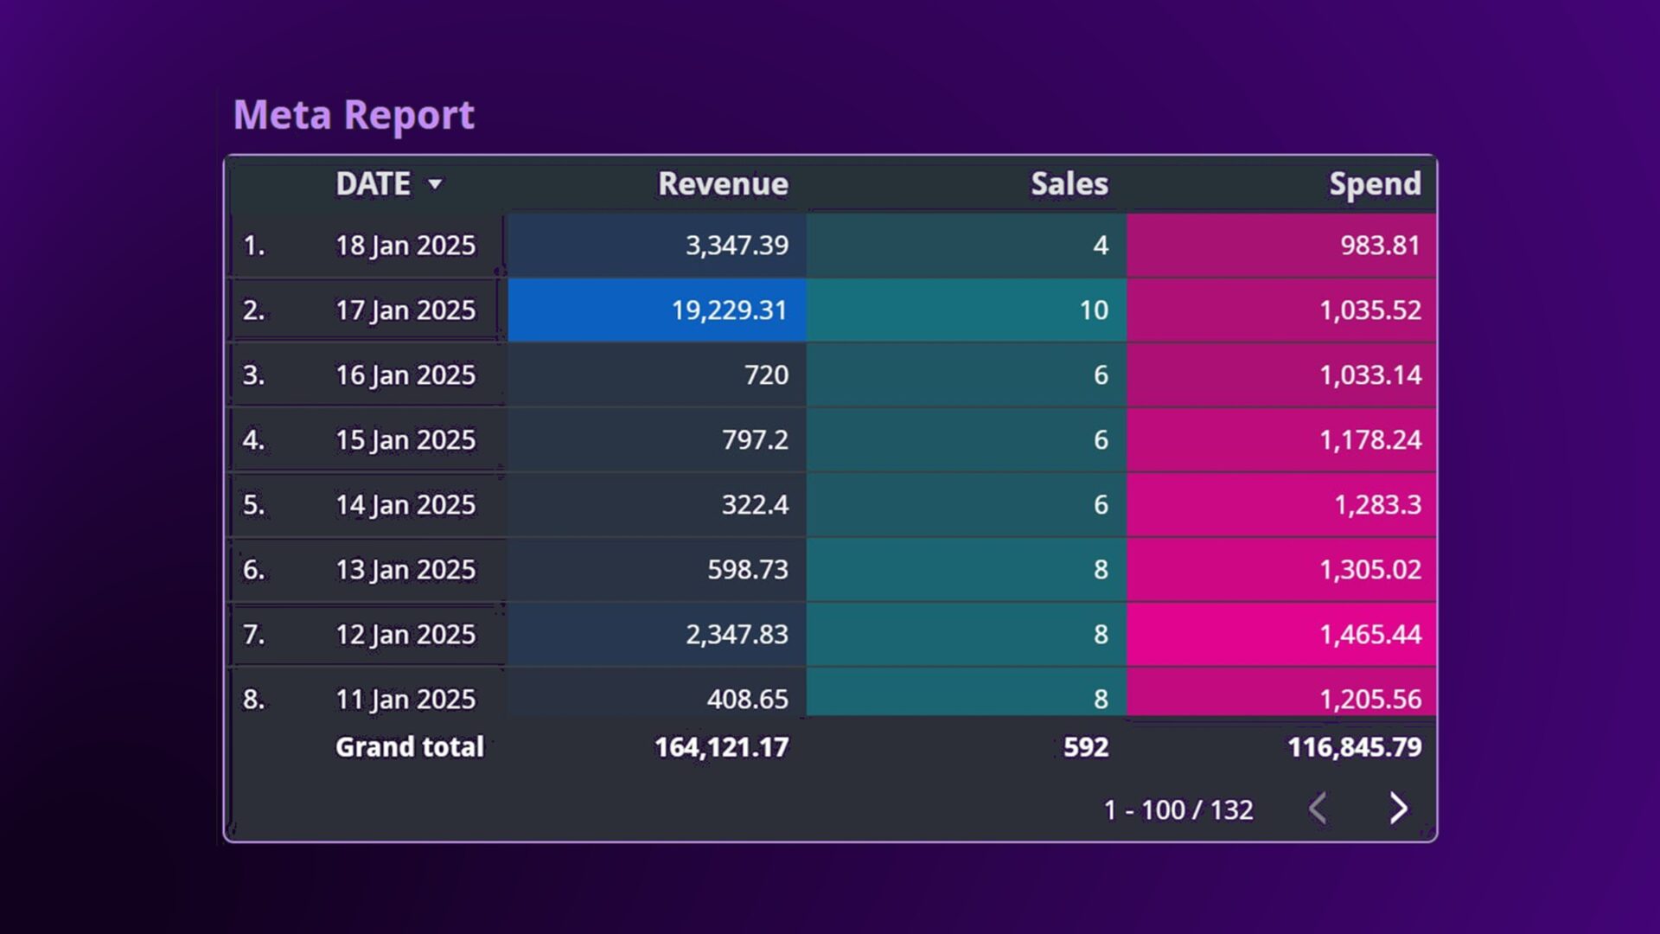The height and width of the screenshot is (934, 1660).
Task: Click revenue value 797.2
Action: click(755, 440)
